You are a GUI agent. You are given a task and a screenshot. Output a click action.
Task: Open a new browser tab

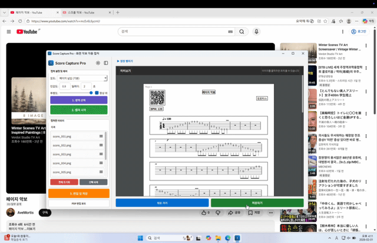coord(118,12)
